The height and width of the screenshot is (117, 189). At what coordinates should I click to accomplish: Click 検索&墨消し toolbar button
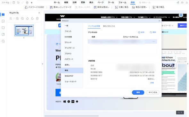pyautogui.click(x=102, y=7)
